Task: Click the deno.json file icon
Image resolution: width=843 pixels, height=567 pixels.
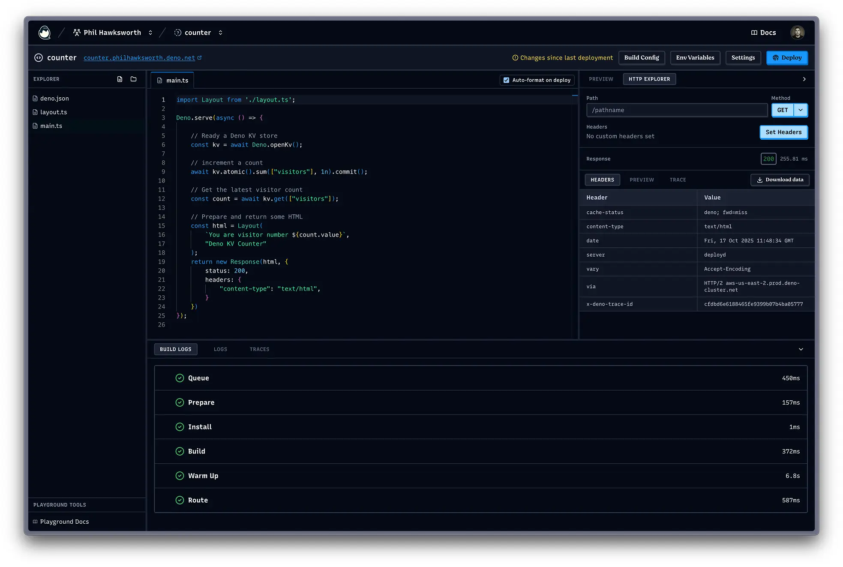Action: [x=36, y=99]
